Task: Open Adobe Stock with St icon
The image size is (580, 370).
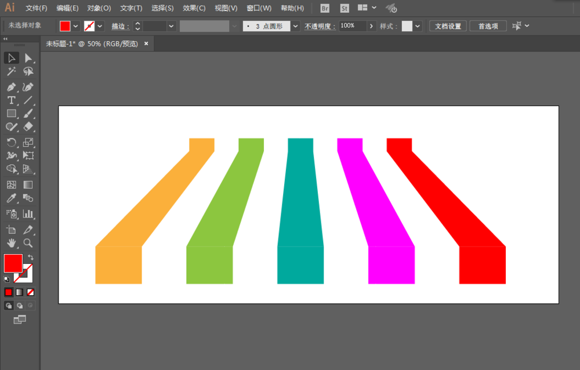Action: [x=345, y=8]
